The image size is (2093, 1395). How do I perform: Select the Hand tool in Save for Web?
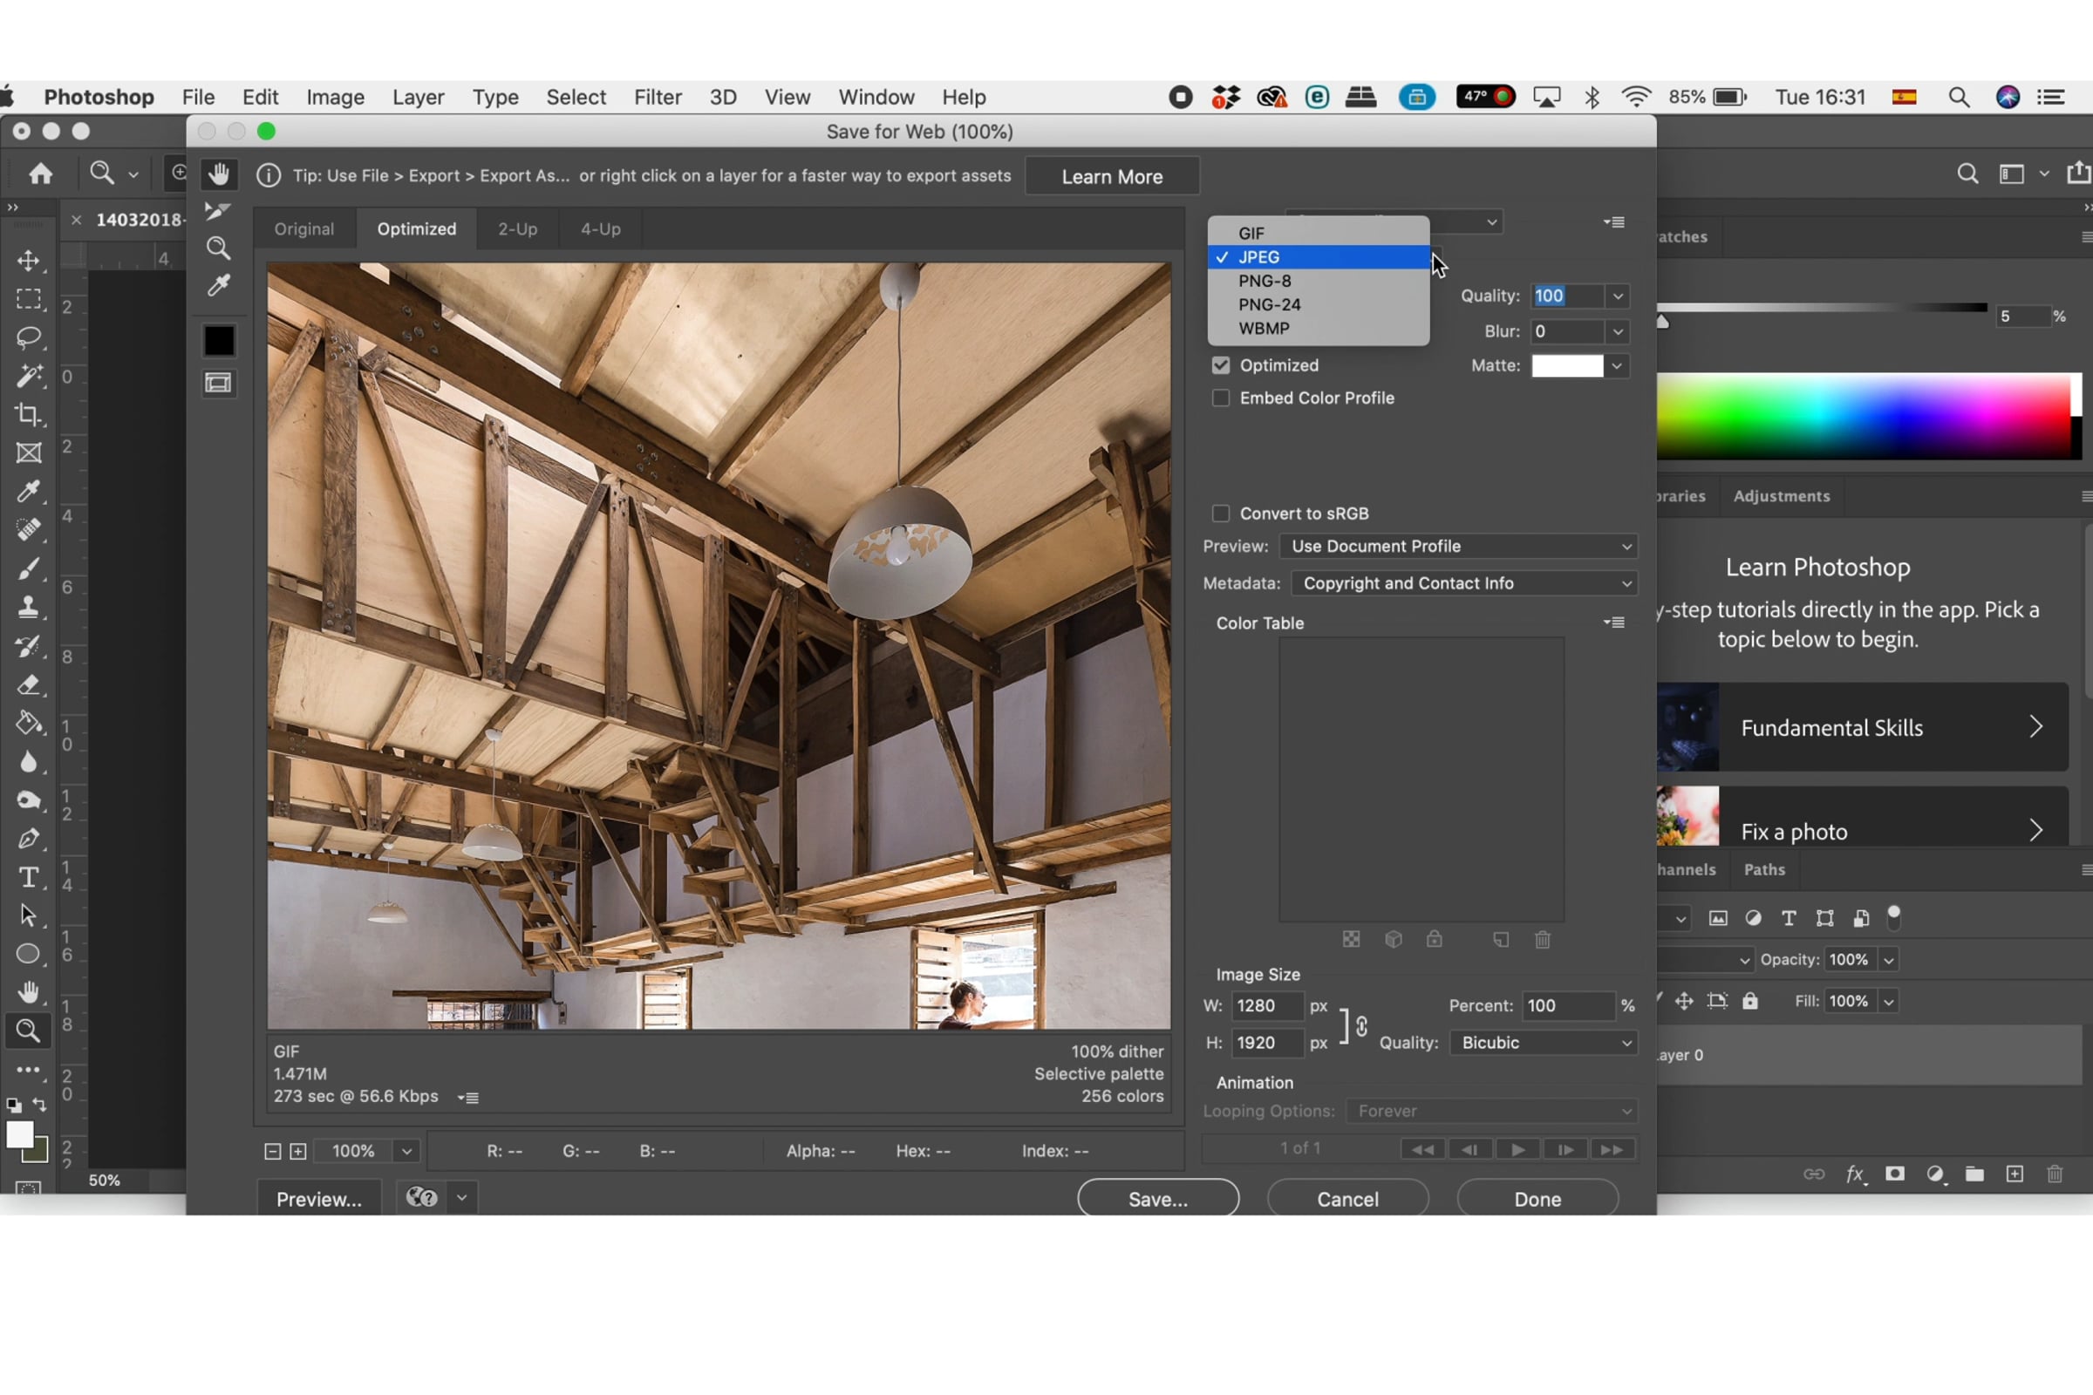pyautogui.click(x=219, y=174)
